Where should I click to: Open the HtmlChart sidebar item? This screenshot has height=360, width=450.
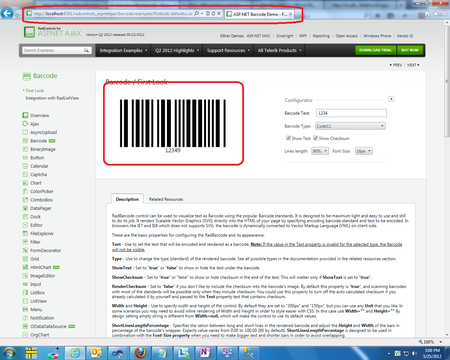pos(41,267)
